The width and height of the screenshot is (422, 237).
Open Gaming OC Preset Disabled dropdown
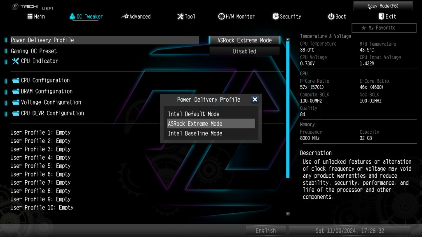(244, 51)
